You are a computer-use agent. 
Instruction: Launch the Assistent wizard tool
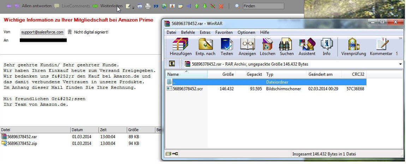(x=307, y=47)
